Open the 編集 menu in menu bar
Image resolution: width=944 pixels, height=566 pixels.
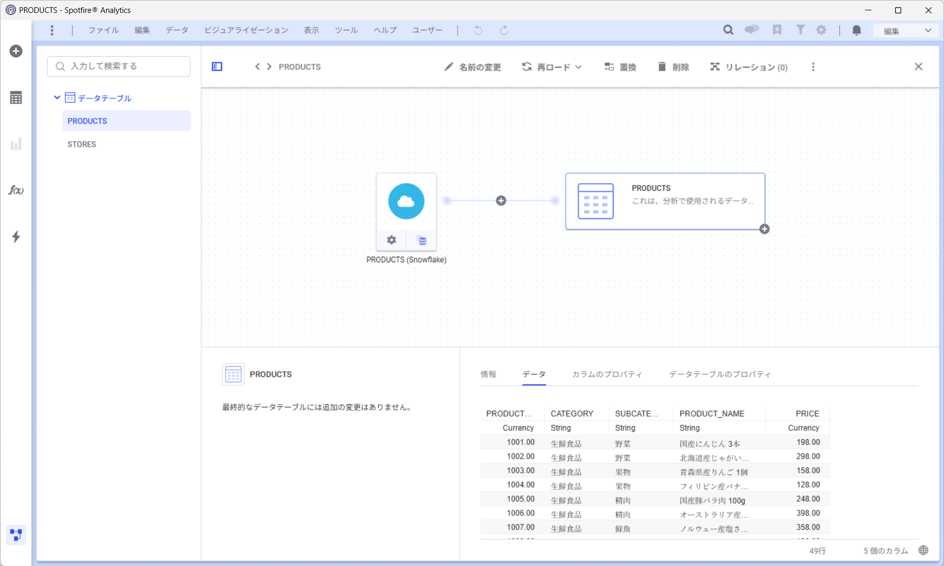142,30
